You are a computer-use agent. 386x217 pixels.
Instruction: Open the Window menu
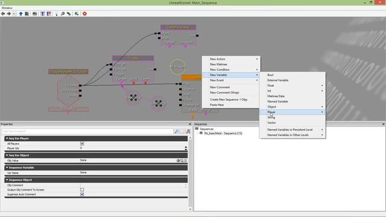(7, 8)
